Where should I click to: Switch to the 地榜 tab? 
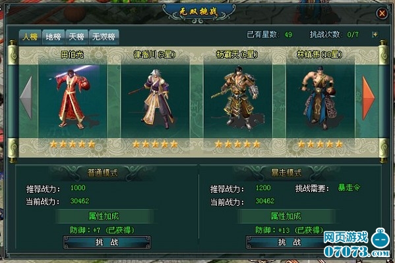point(53,37)
